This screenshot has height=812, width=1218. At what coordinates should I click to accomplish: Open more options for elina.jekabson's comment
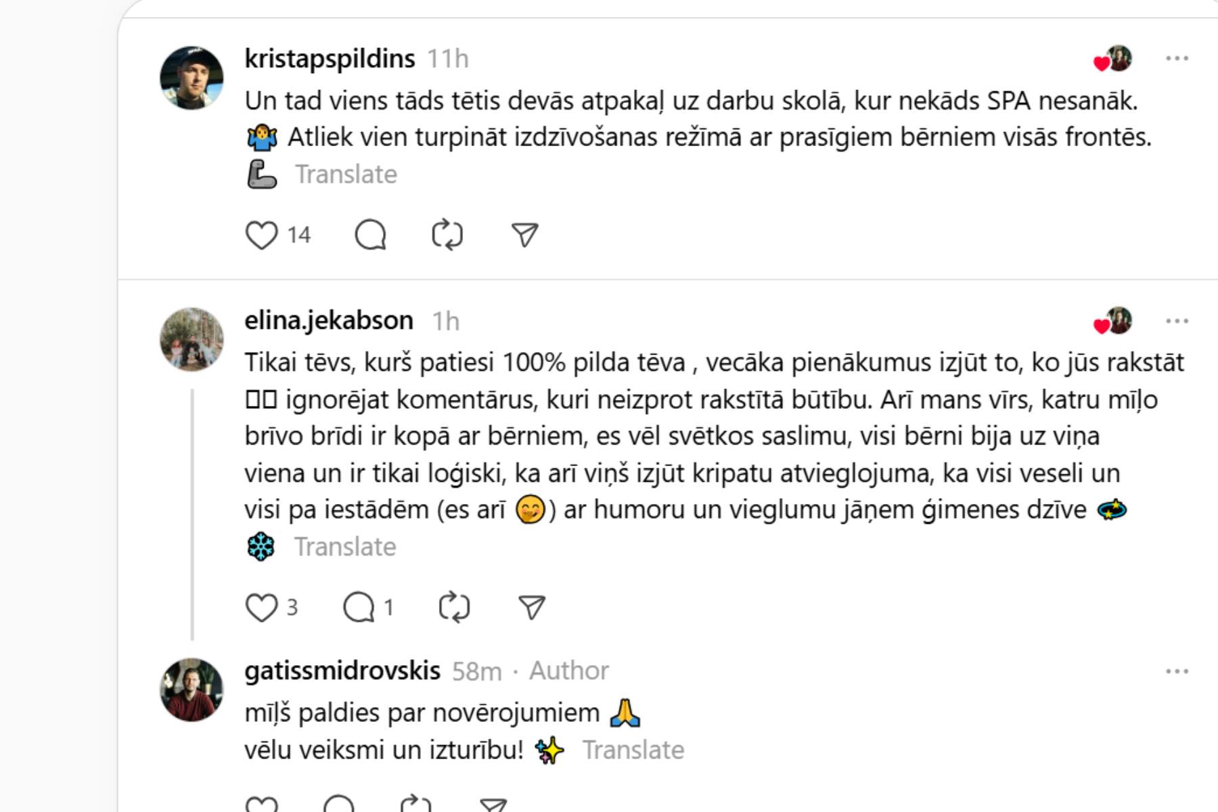pos(1177,321)
